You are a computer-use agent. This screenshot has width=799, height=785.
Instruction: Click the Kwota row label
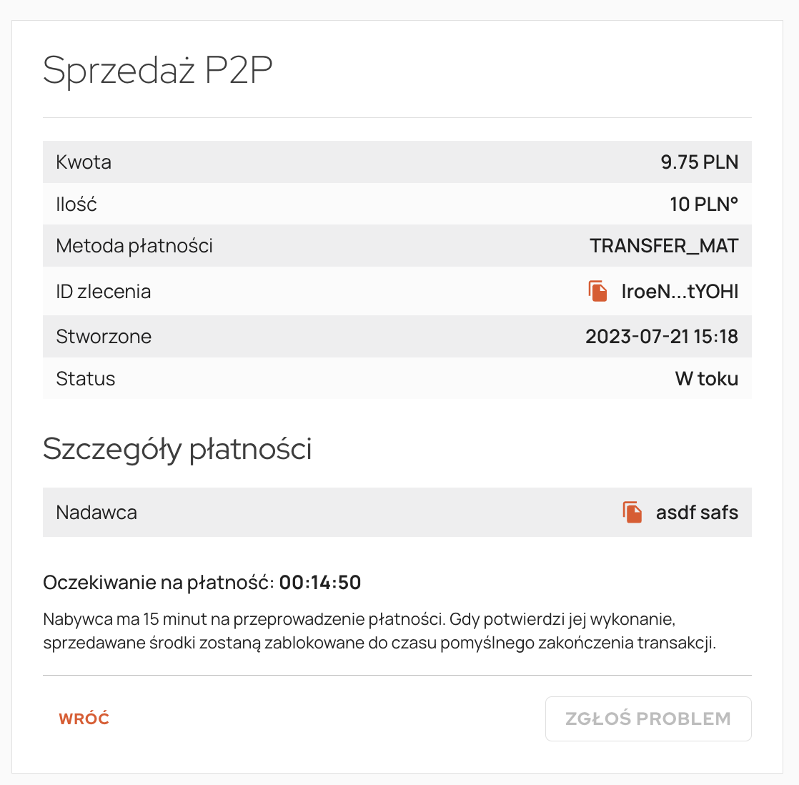point(84,162)
